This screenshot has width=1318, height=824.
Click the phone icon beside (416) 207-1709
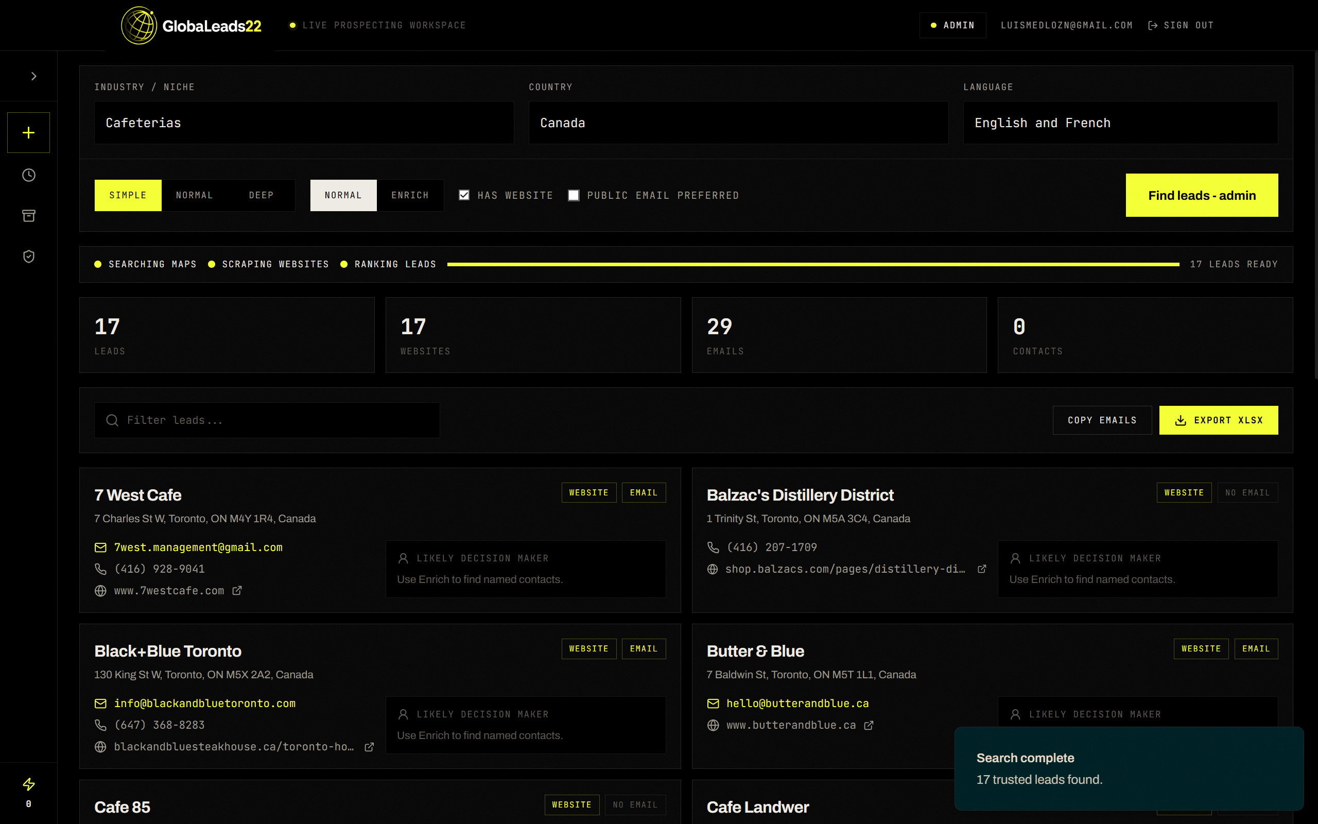713,547
